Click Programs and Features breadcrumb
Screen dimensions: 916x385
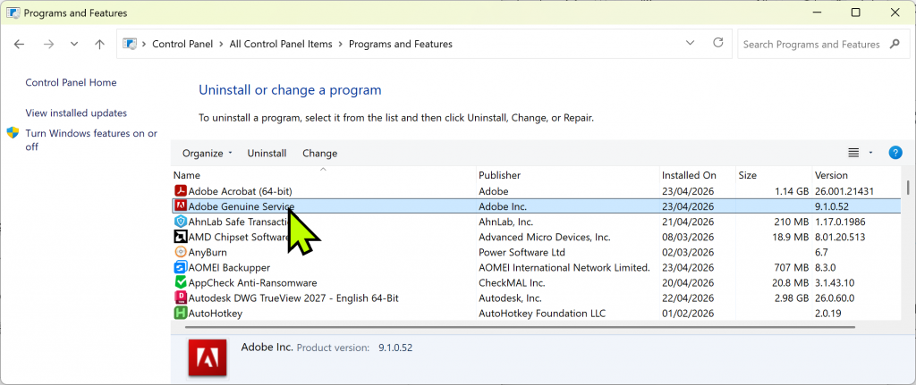pos(401,45)
